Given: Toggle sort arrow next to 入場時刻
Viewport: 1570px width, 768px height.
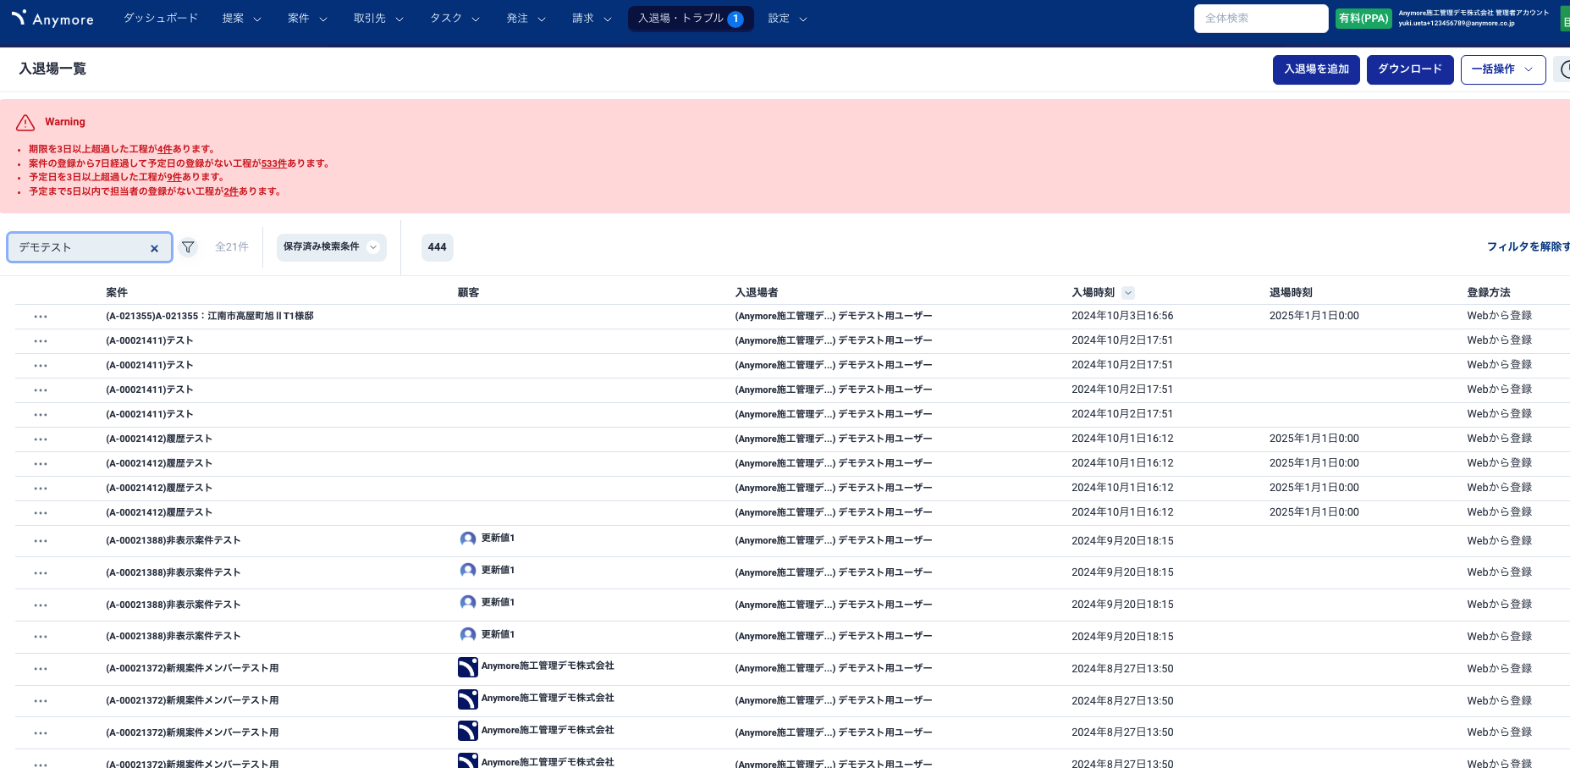Looking at the screenshot, I should [1127, 293].
